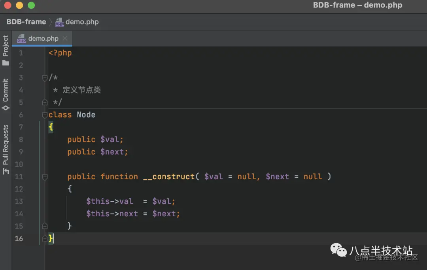
Task: Click the green macOS fullscreen button
Action: (31, 6)
